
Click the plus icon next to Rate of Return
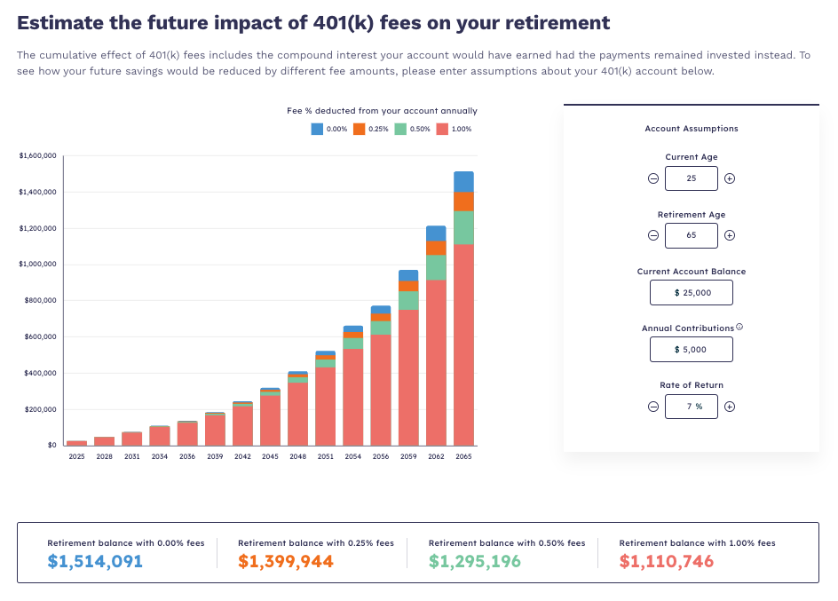729,406
